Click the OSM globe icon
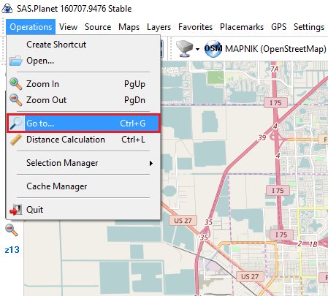 213,49
